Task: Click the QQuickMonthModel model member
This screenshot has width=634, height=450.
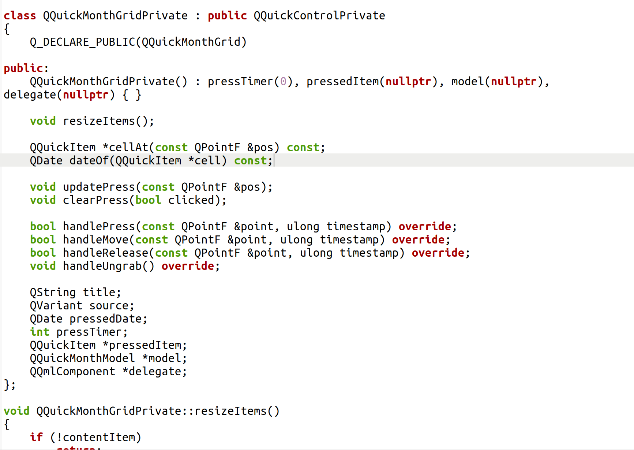Action: (x=109, y=358)
